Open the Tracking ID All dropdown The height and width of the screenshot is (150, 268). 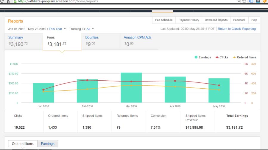tap(90, 29)
